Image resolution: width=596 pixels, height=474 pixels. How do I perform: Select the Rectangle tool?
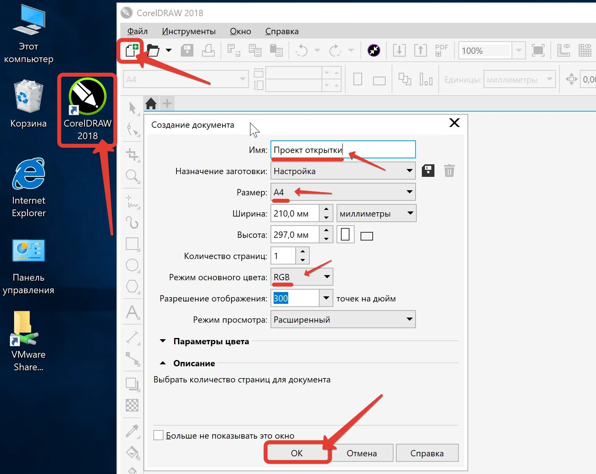pyautogui.click(x=132, y=244)
